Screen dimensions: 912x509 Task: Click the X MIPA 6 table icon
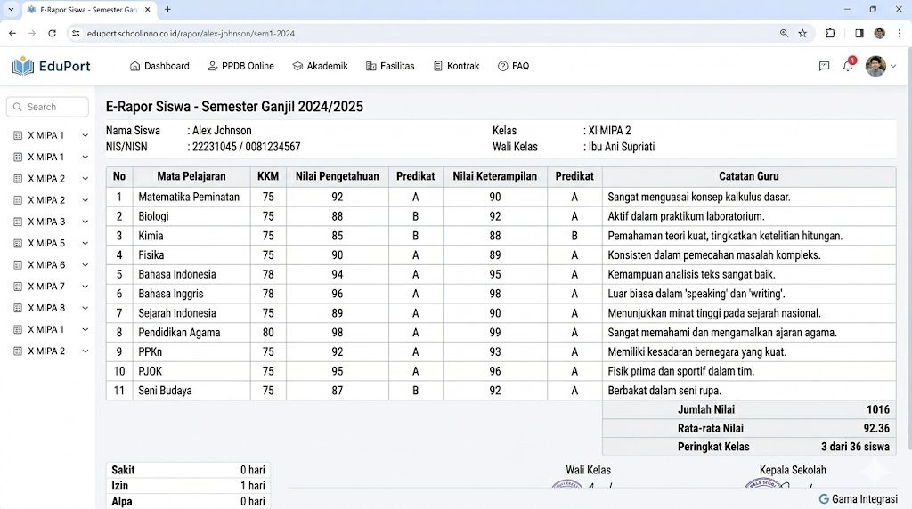18,265
